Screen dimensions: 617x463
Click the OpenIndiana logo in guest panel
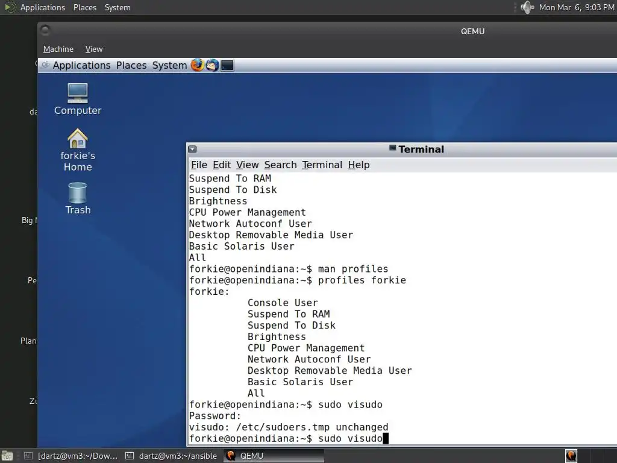click(45, 65)
